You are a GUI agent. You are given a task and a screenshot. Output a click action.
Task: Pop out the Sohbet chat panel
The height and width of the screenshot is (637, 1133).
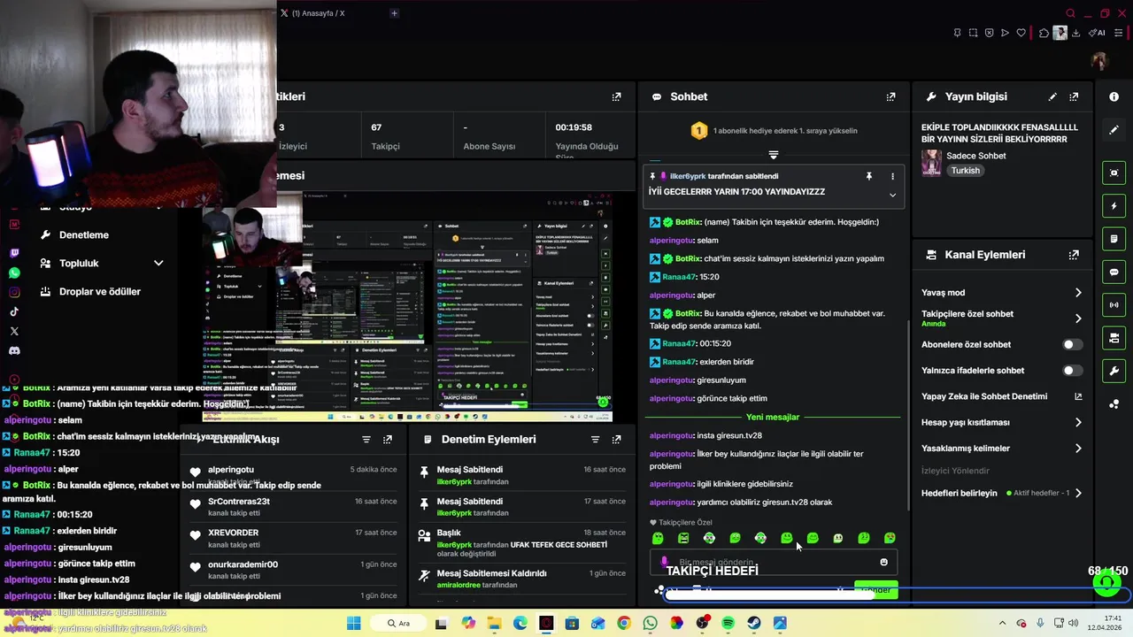click(890, 96)
